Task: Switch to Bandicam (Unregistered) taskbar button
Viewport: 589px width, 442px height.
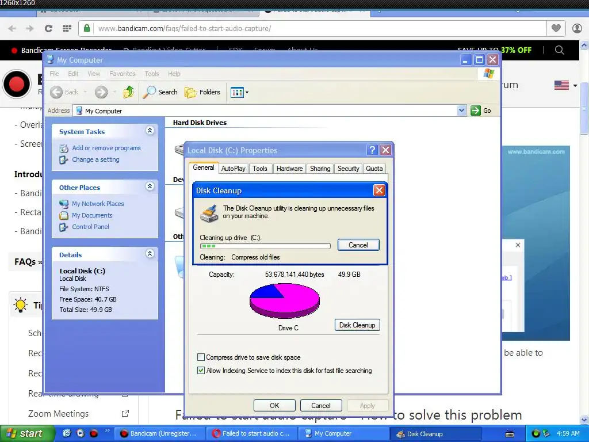Action: [159, 434]
